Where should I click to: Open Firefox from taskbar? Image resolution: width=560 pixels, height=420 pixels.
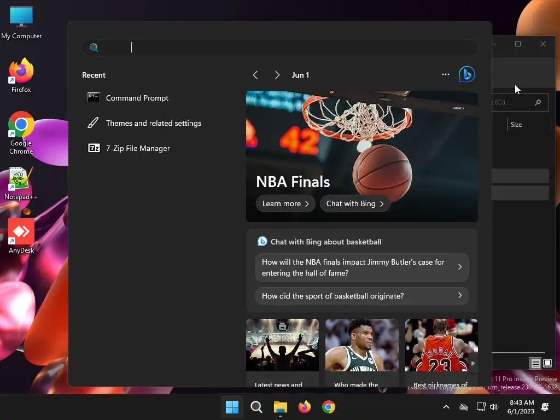point(304,407)
